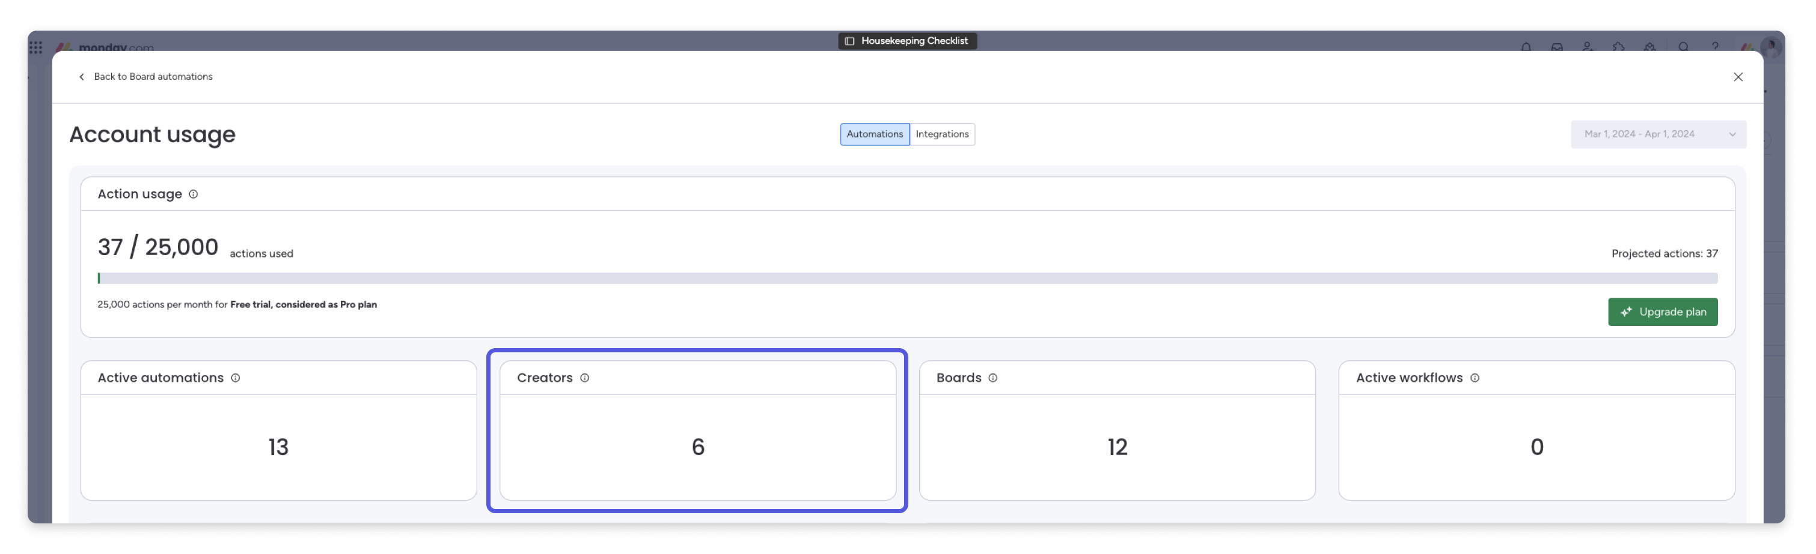Open the monday.com inbox icon
This screenshot has height=554, width=1816.
[1558, 47]
